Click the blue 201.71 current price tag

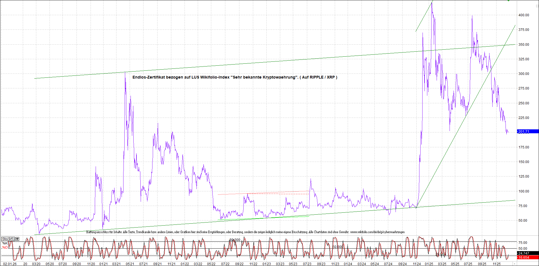point(524,132)
